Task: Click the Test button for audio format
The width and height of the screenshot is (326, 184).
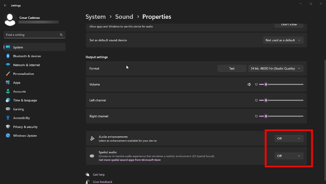Action: click(231, 68)
